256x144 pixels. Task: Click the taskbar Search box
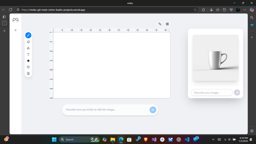tap(79, 140)
